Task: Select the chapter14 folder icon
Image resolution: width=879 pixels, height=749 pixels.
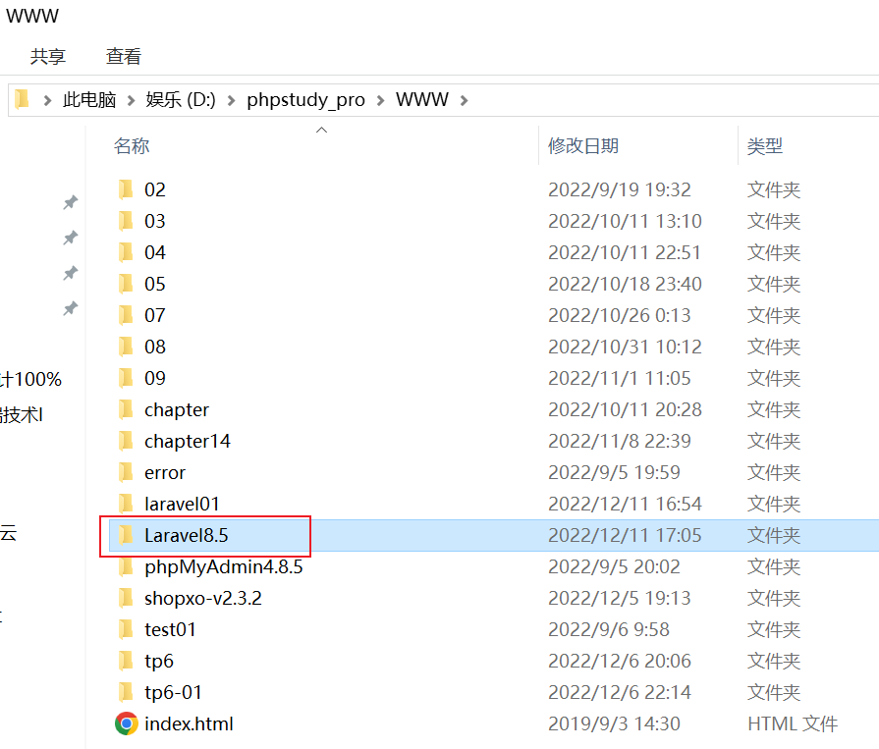Action: pos(126,441)
